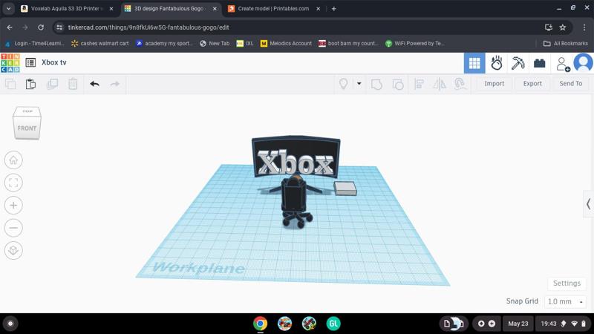Open the Bricks mode icon
Screen dimensions: 594x334
[x=540, y=63]
